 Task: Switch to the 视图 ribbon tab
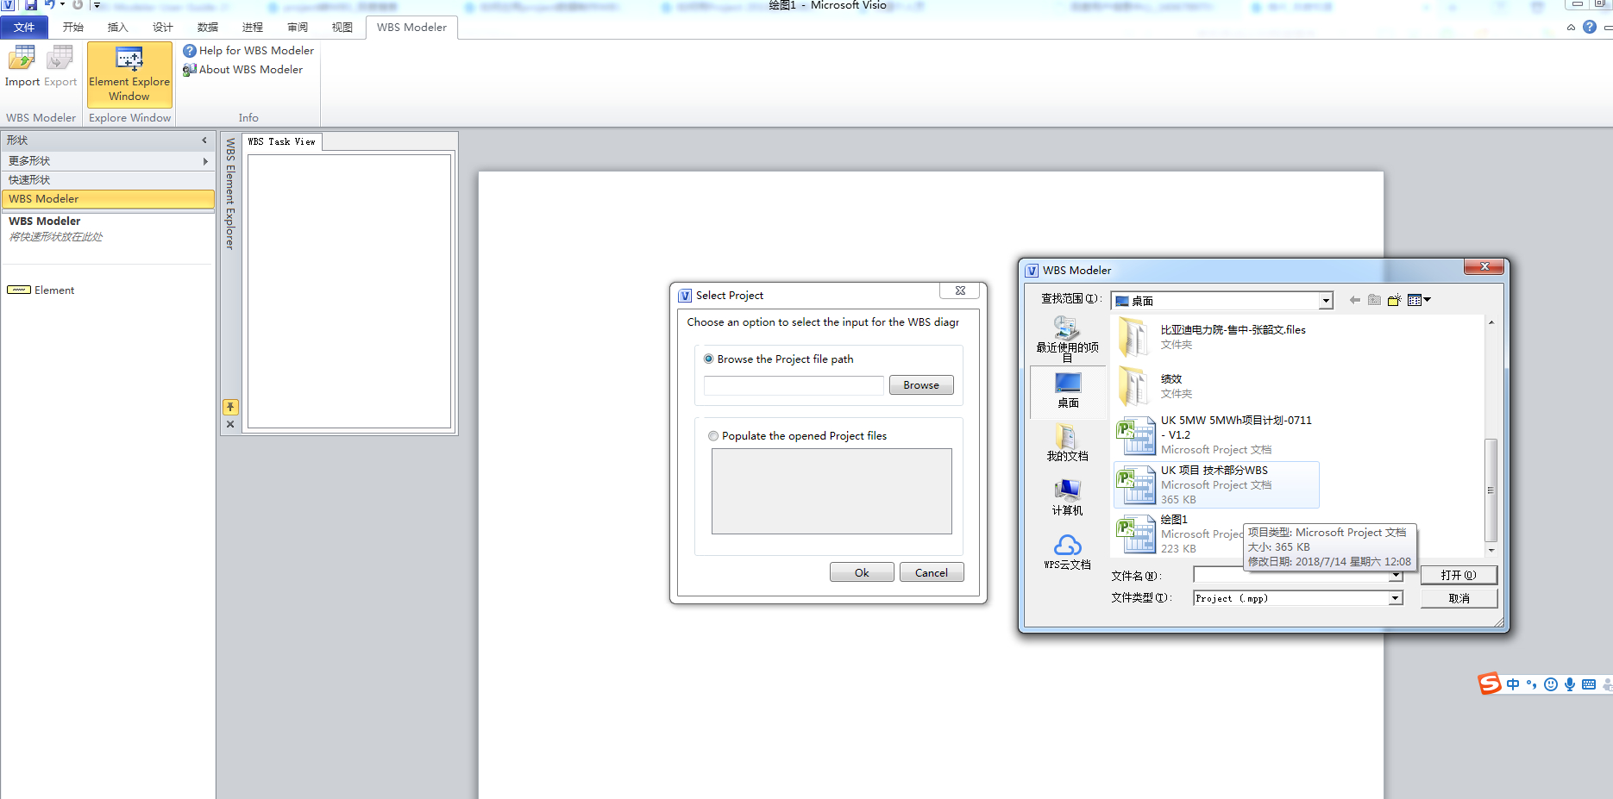click(x=342, y=28)
